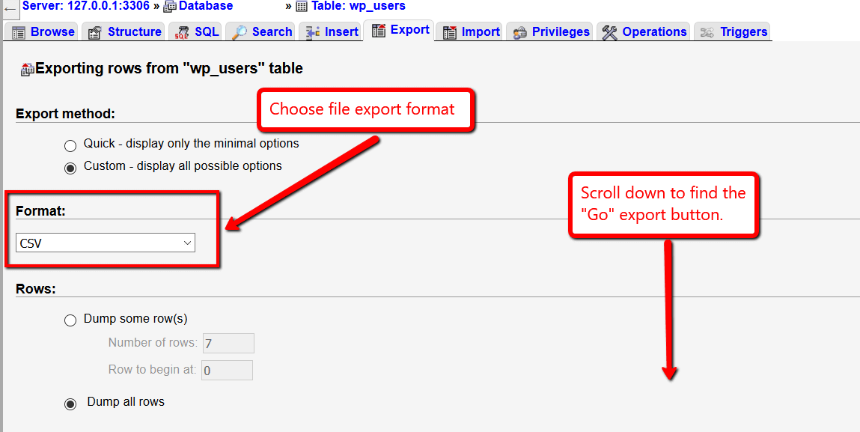Switch to the Export tab
This screenshot has height=432, width=860.
coord(401,31)
